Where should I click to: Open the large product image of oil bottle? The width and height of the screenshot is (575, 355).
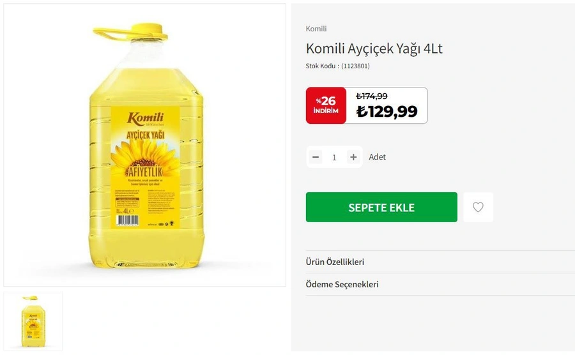[145, 145]
